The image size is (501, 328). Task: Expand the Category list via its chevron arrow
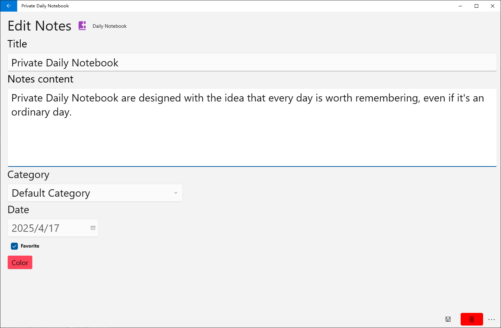176,193
